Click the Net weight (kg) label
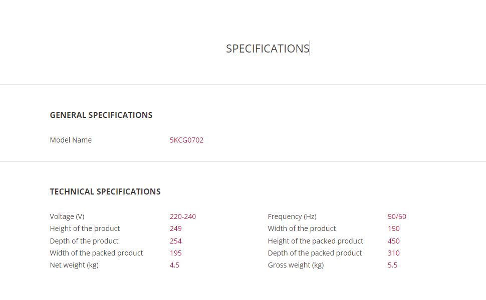Screen dimensions: 486x300 pos(74,265)
